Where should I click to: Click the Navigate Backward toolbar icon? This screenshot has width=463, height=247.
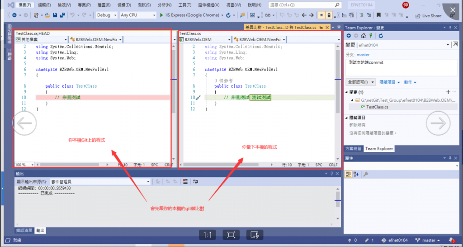click(x=14, y=15)
